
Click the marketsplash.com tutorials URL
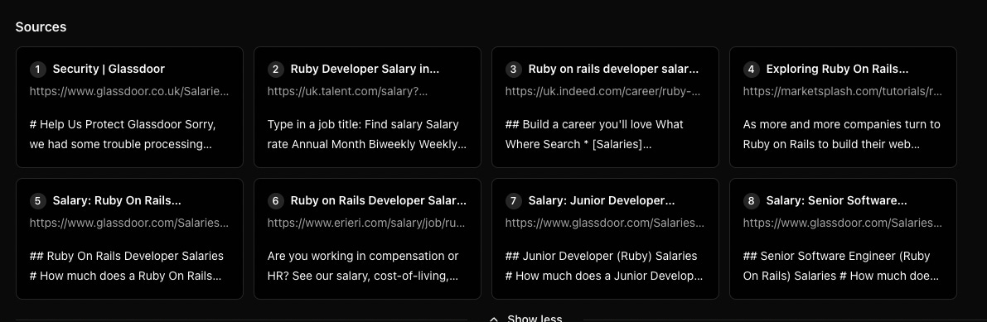tap(843, 91)
